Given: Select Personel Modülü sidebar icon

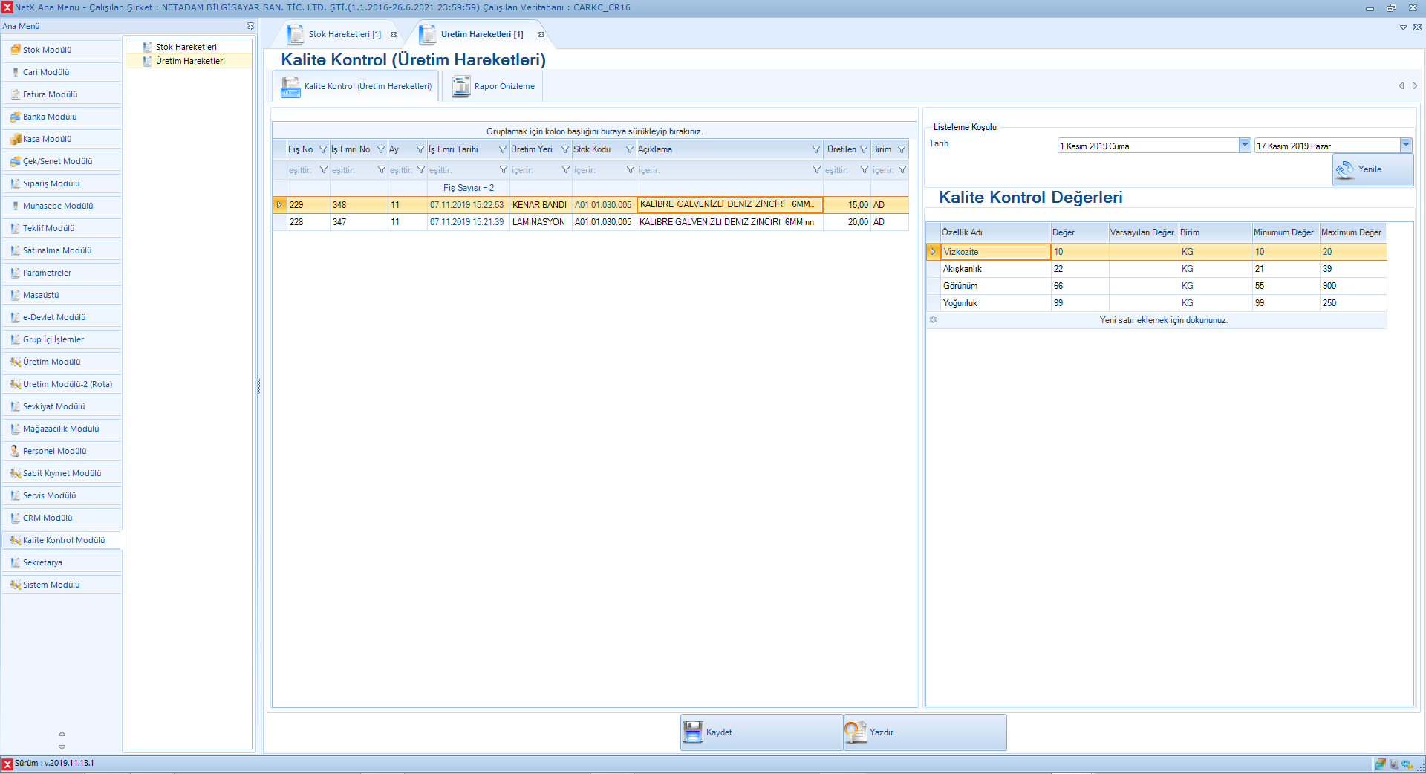Looking at the screenshot, I should click(16, 451).
